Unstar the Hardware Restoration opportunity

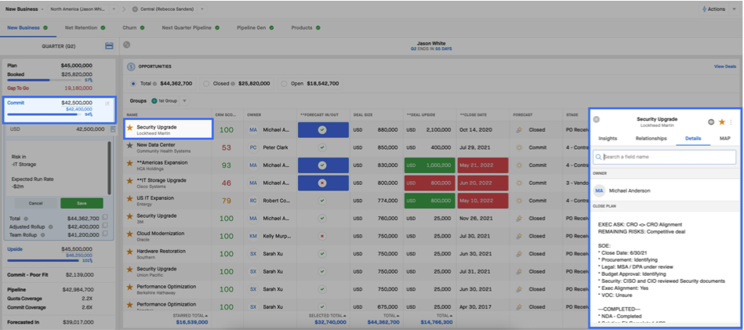129,252
